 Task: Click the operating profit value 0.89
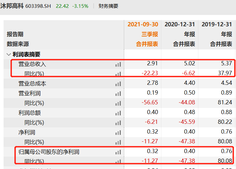point(226,93)
